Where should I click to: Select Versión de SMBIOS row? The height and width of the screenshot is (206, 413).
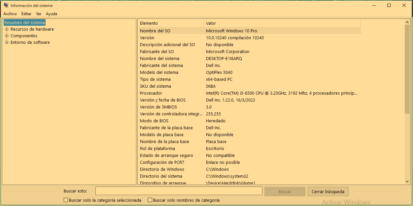[249, 107]
